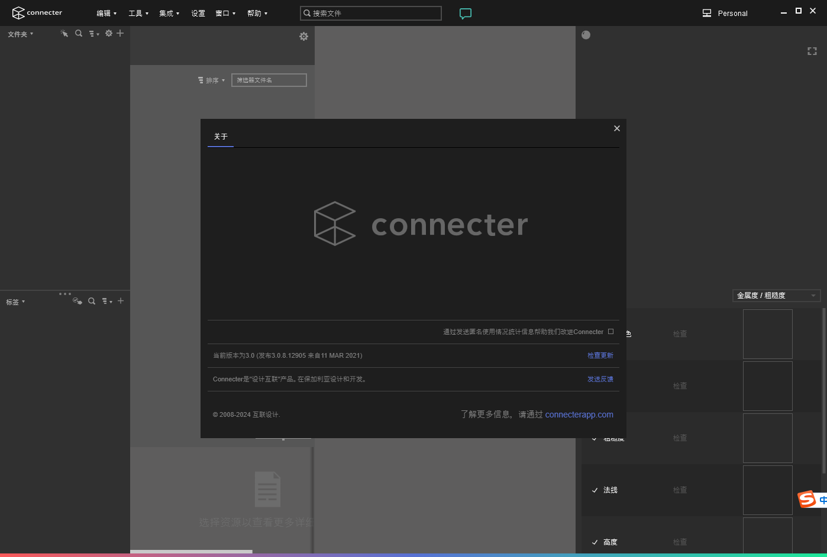Click the 检查更新 link
The width and height of the screenshot is (827, 557).
[x=600, y=355]
